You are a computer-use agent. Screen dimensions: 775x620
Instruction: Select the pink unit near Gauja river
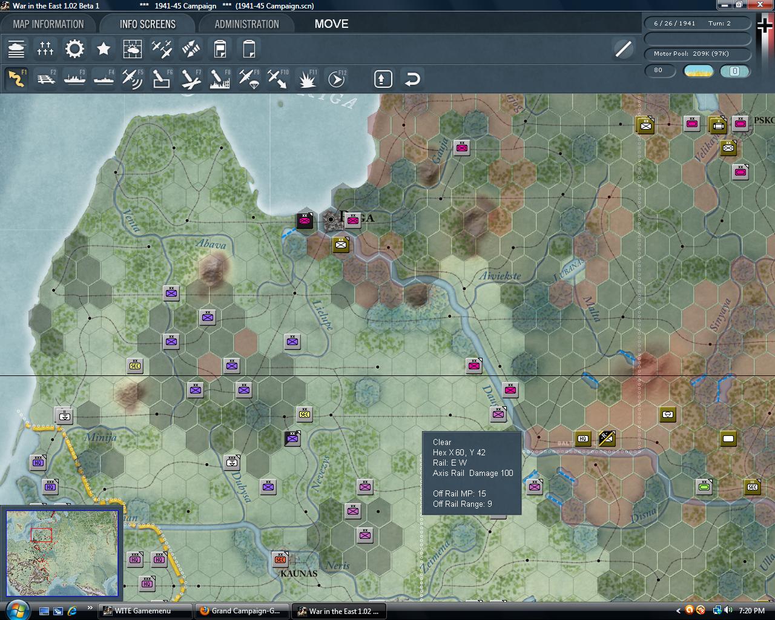[x=462, y=148]
